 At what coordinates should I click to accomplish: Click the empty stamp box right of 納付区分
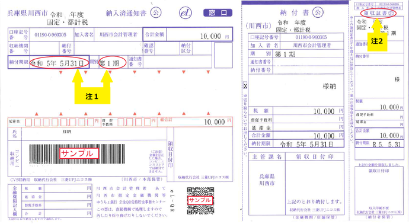point(223,55)
